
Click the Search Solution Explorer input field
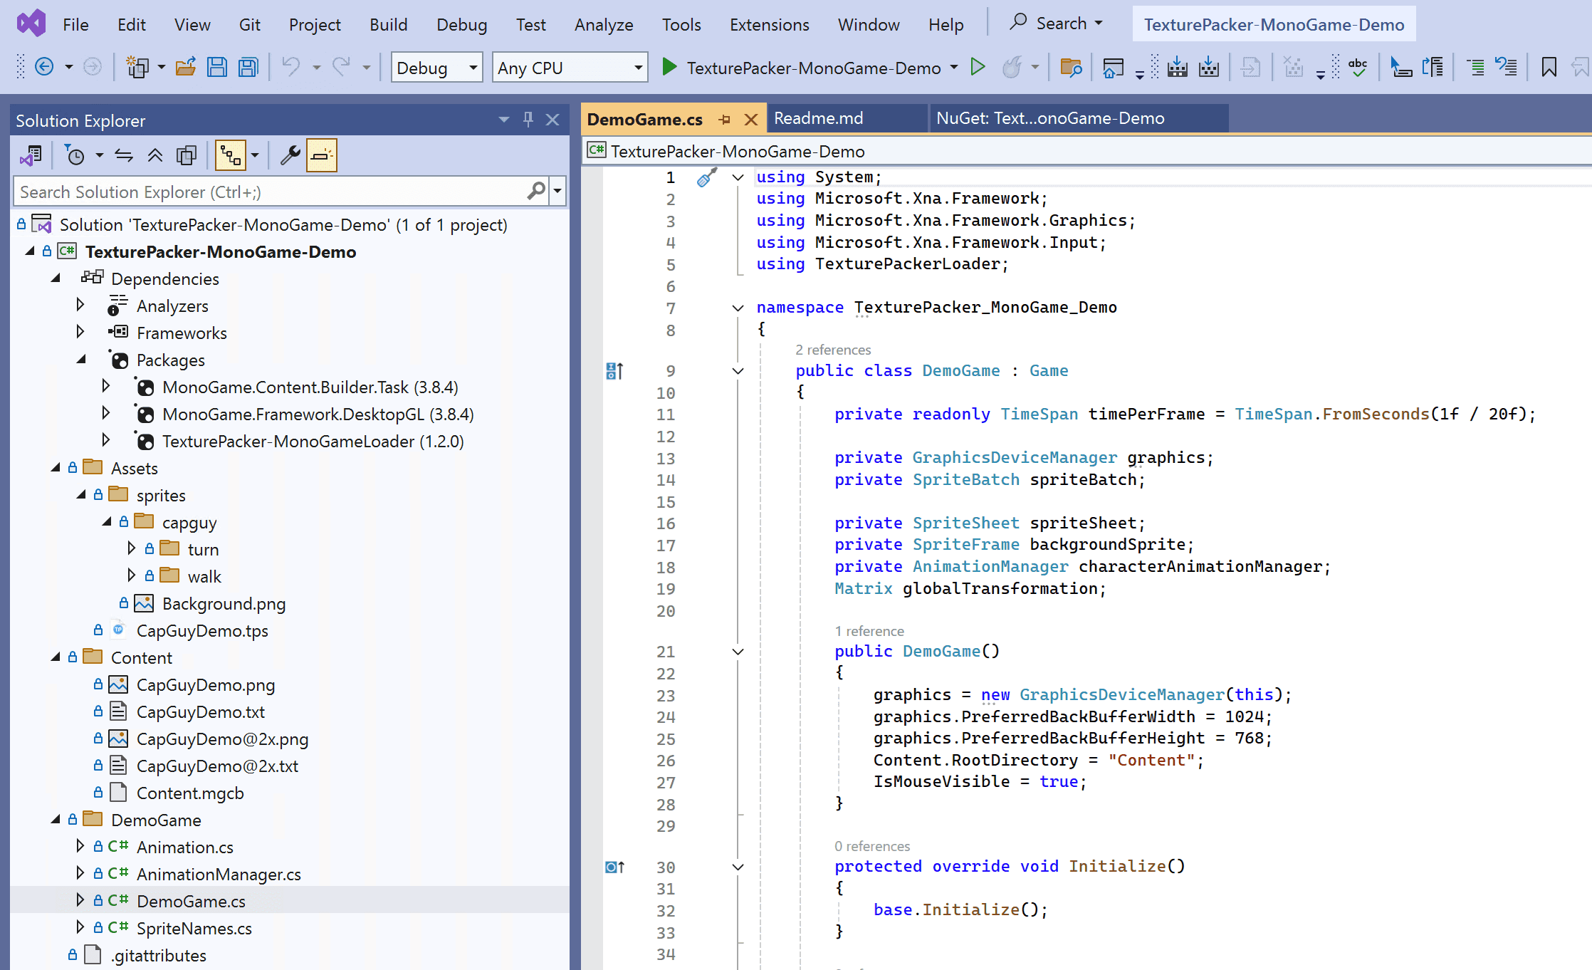(271, 192)
